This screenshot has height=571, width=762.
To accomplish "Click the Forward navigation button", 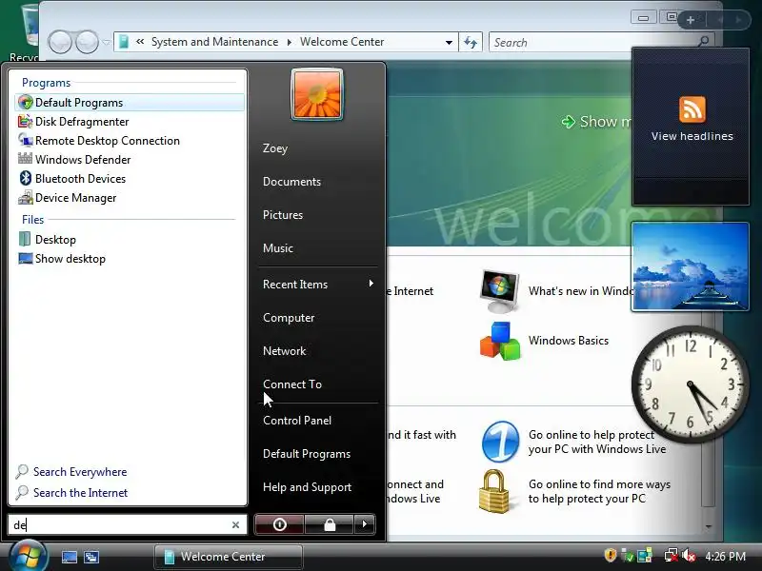I will pyautogui.click(x=87, y=42).
